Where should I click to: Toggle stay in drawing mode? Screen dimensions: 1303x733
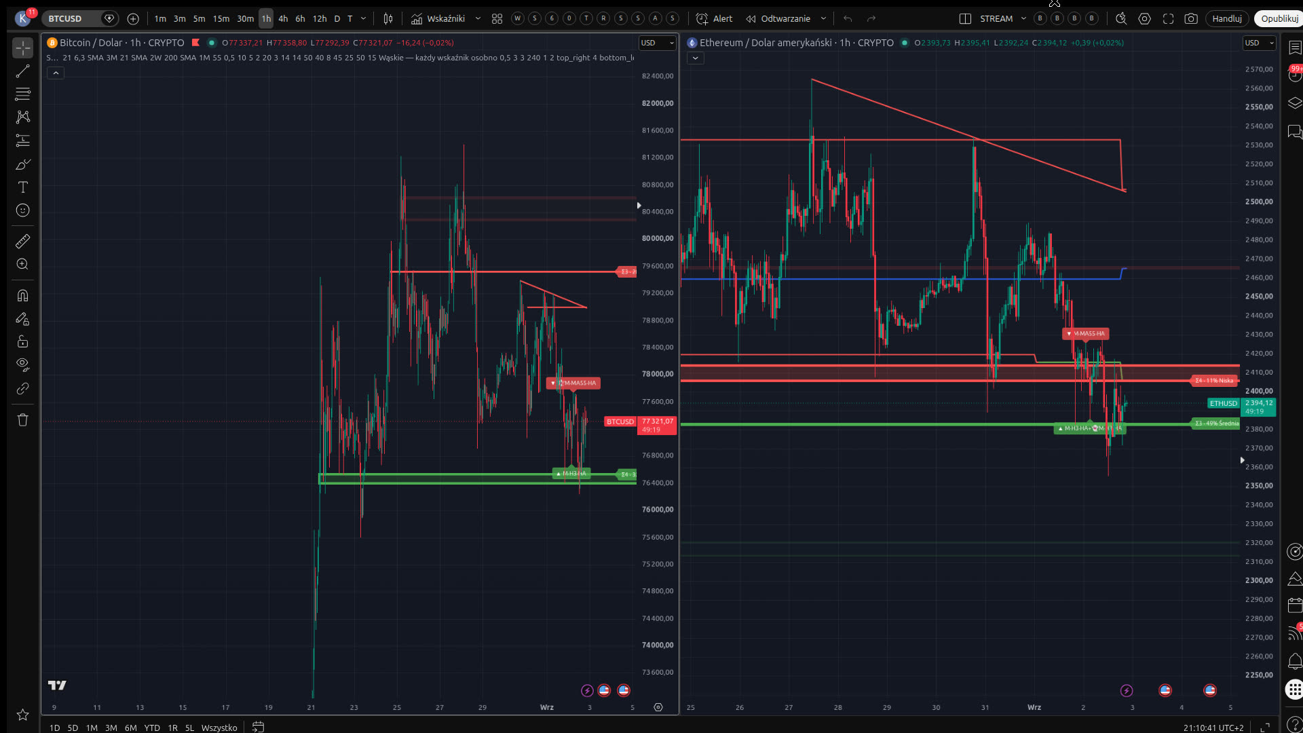tap(22, 318)
